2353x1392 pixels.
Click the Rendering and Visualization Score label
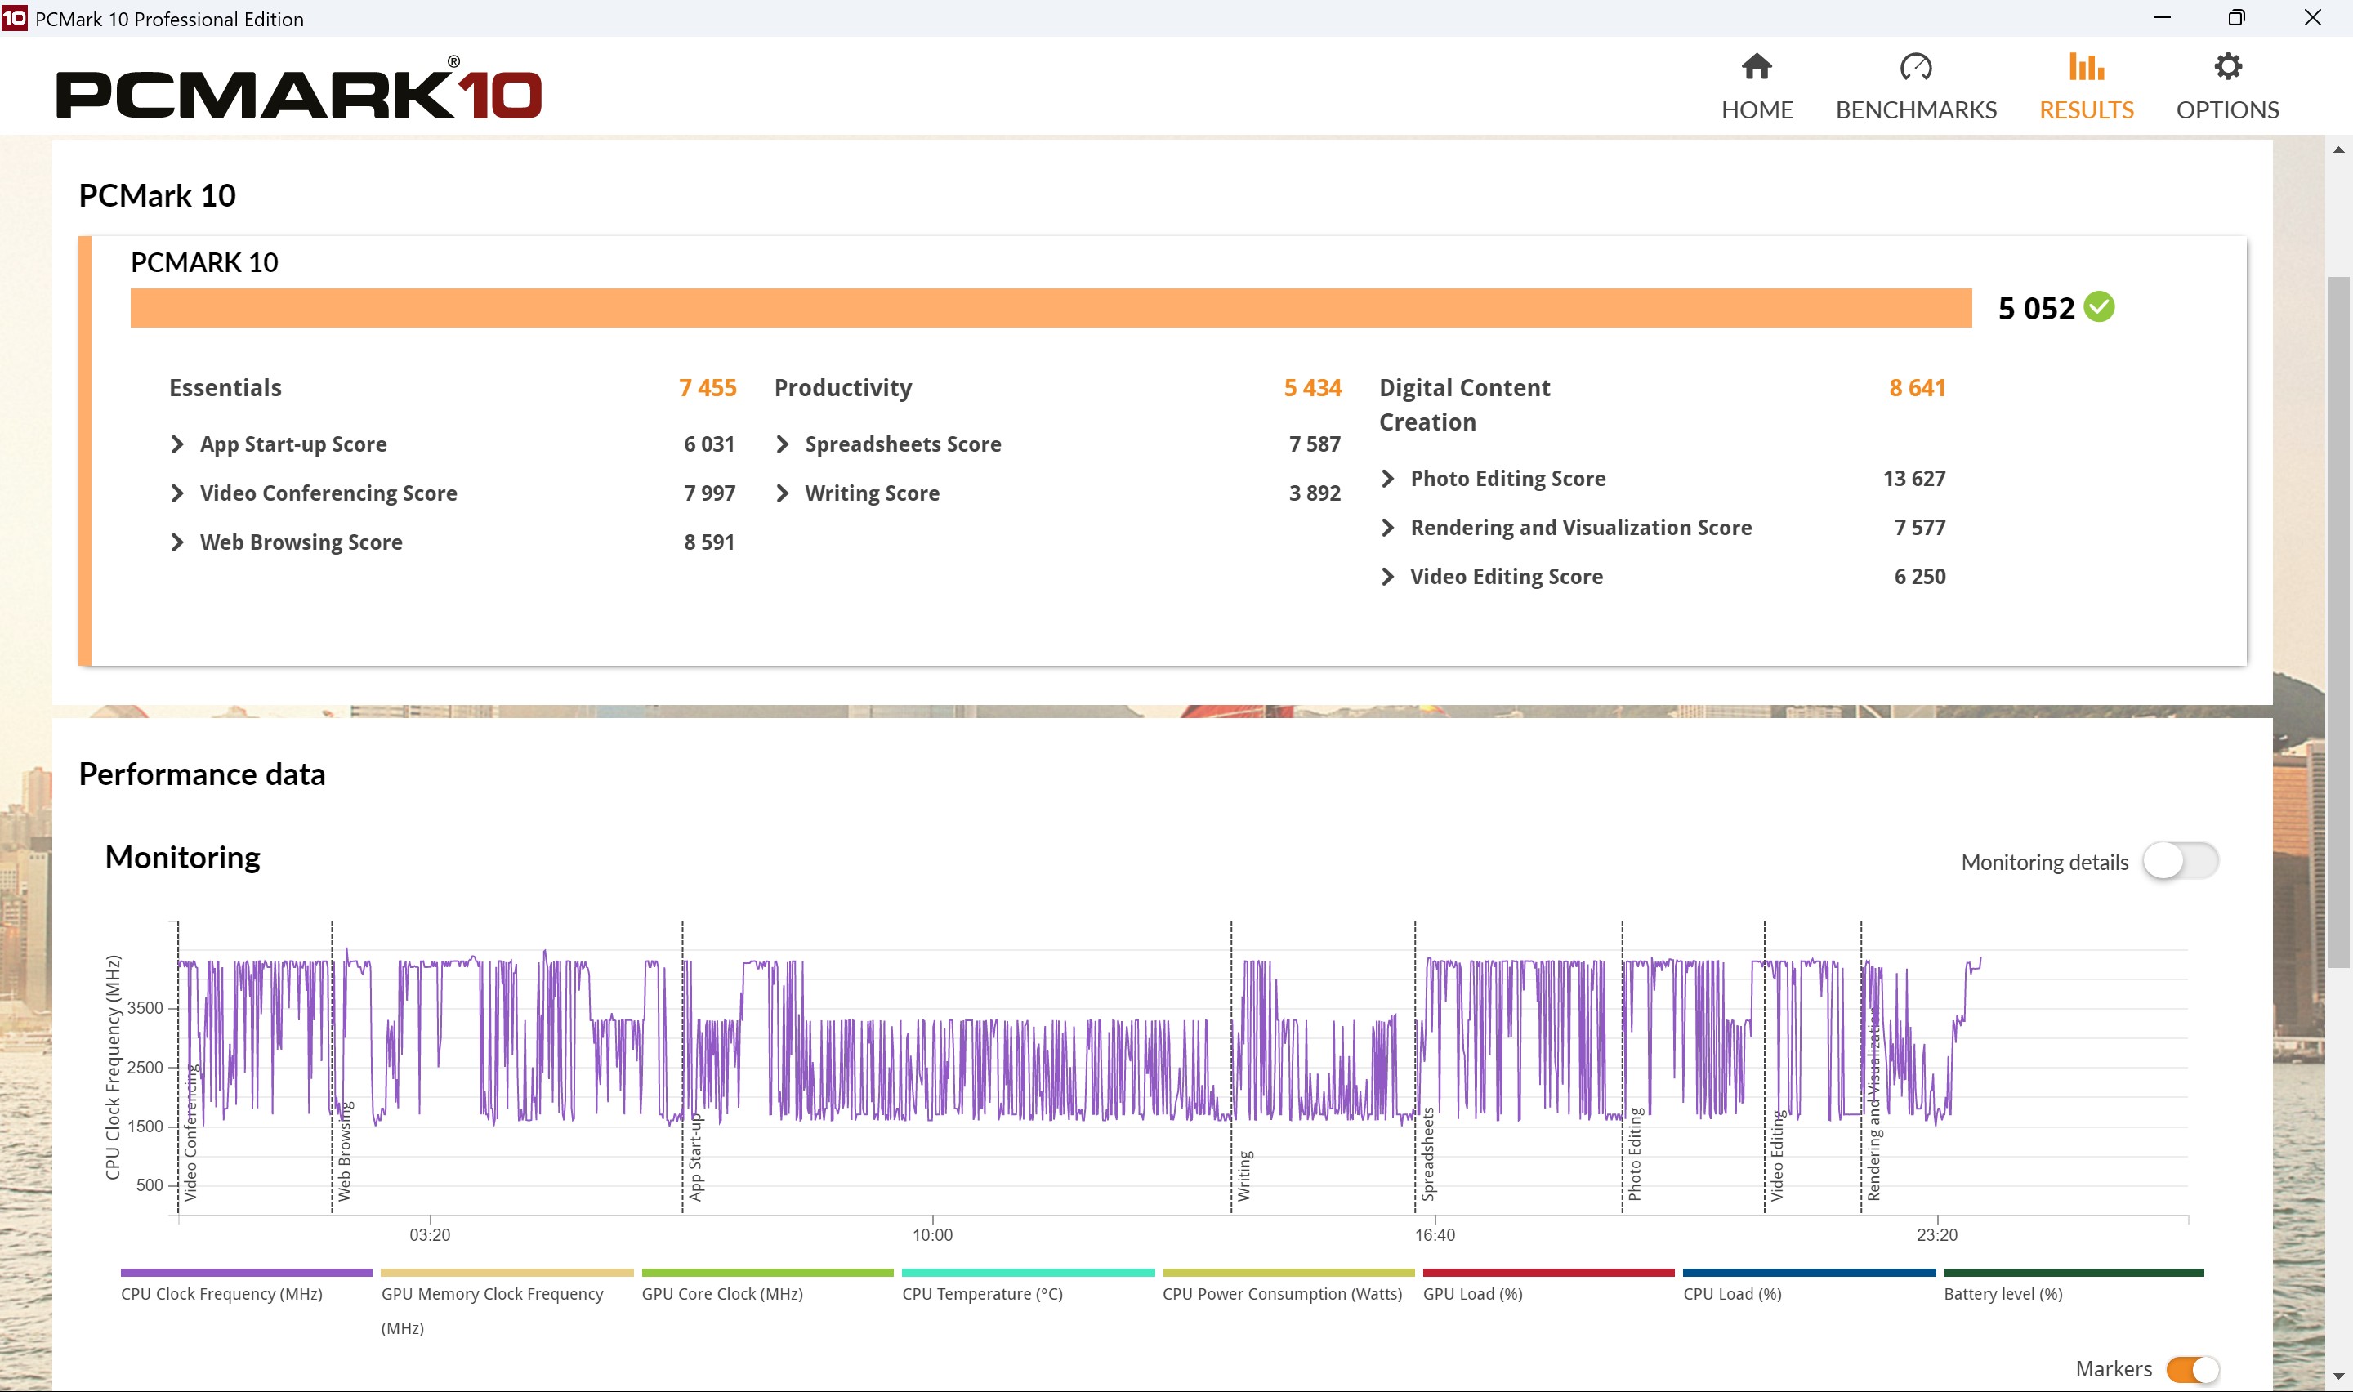(1580, 527)
